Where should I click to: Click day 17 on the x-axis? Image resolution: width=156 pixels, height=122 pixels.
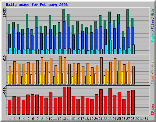(x=82, y=119)
